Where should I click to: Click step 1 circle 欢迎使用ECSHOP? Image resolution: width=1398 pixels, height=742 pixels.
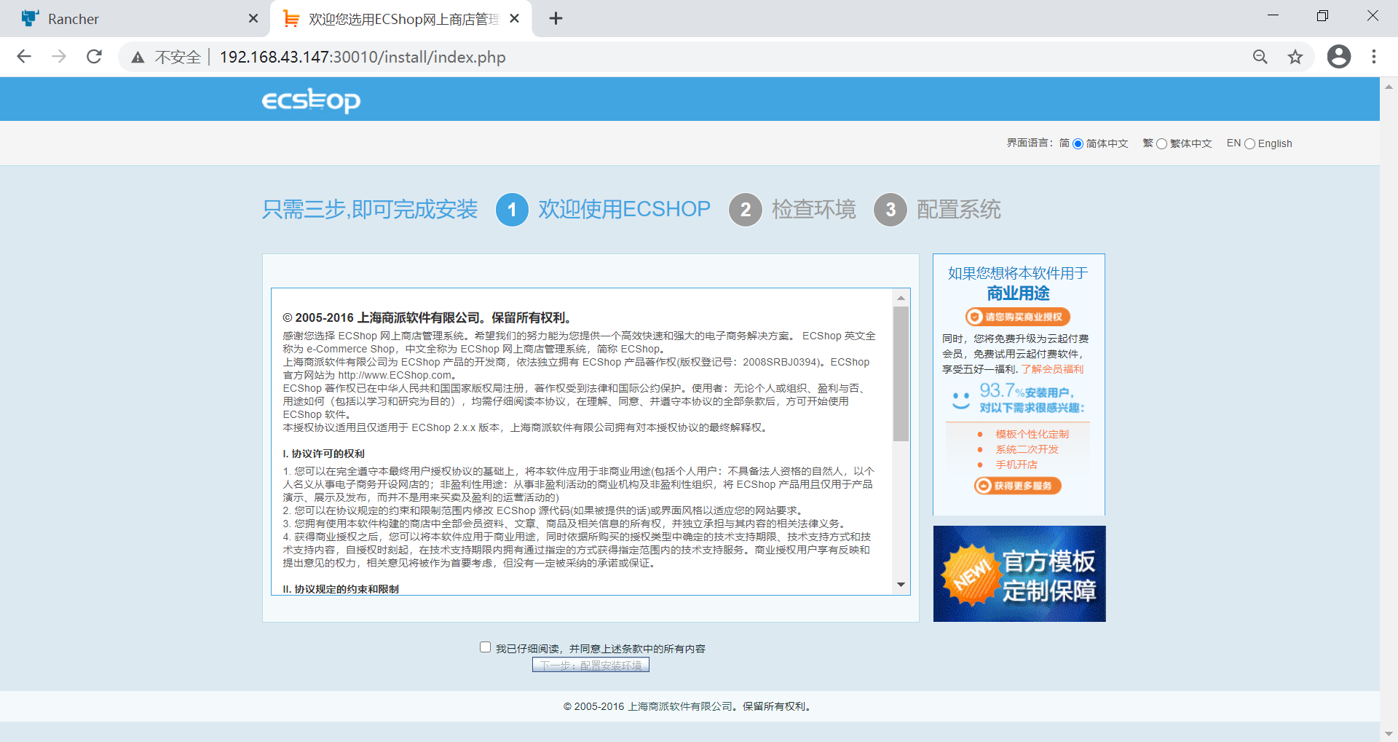[512, 210]
